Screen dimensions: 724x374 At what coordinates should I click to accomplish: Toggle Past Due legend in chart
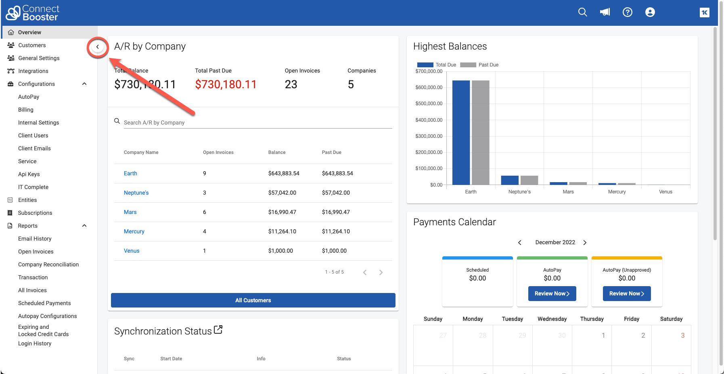point(479,65)
